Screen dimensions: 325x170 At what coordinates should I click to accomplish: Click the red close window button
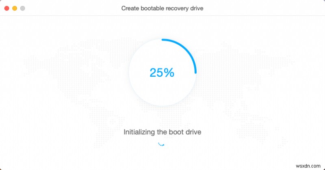7,8
